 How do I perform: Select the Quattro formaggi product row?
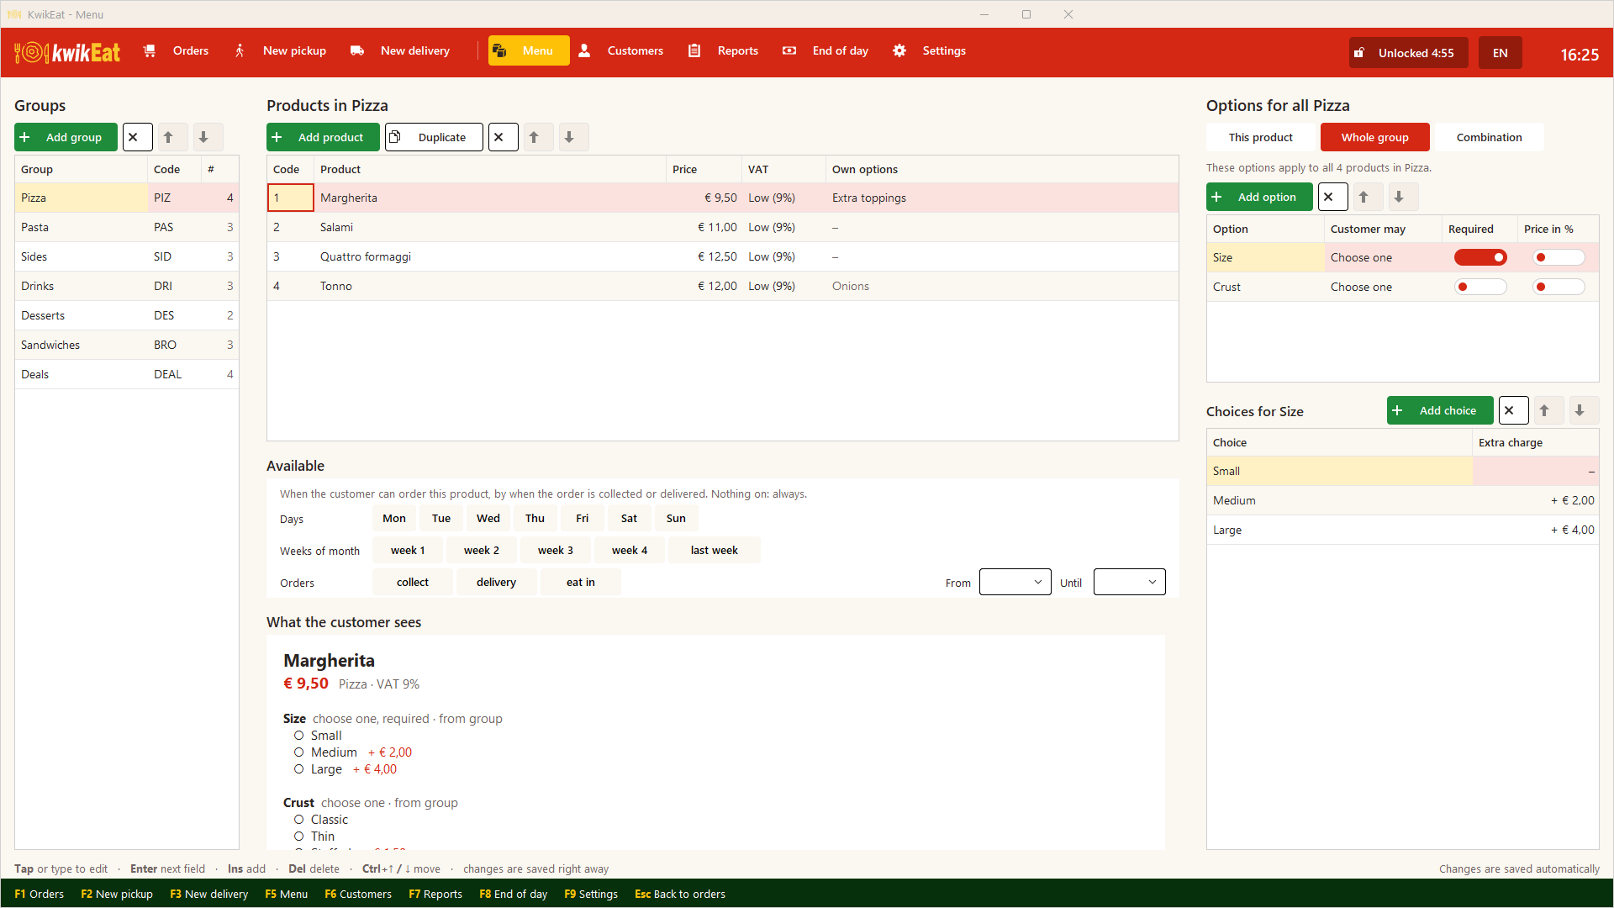[x=723, y=256]
